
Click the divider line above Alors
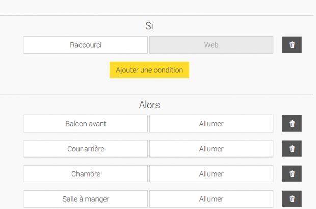[x=158, y=94]
